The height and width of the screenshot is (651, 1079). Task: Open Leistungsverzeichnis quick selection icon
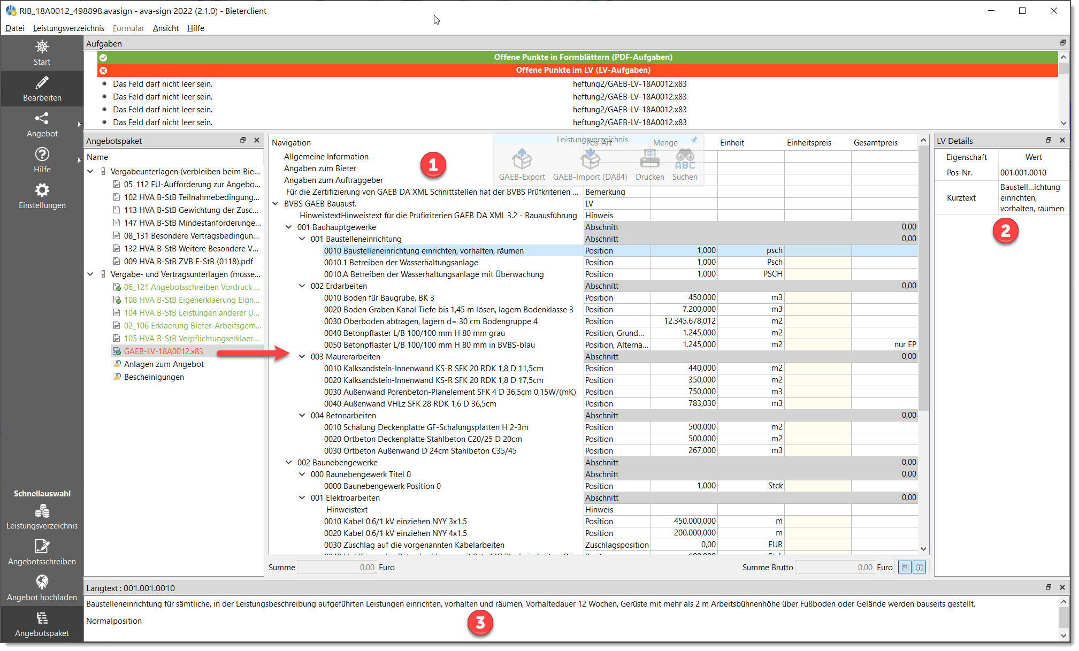[42, 511]
